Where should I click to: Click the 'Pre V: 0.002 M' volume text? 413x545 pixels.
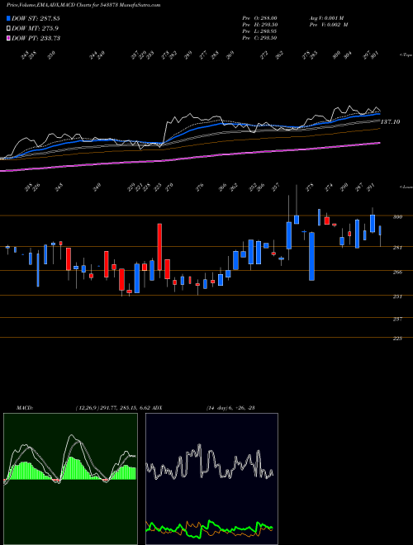click(329, 25)
